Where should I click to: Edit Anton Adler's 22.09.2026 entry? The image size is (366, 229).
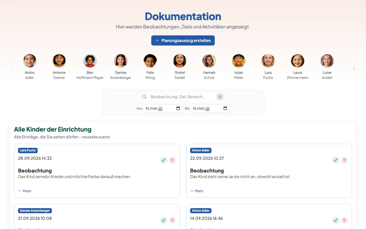[336, 160]
